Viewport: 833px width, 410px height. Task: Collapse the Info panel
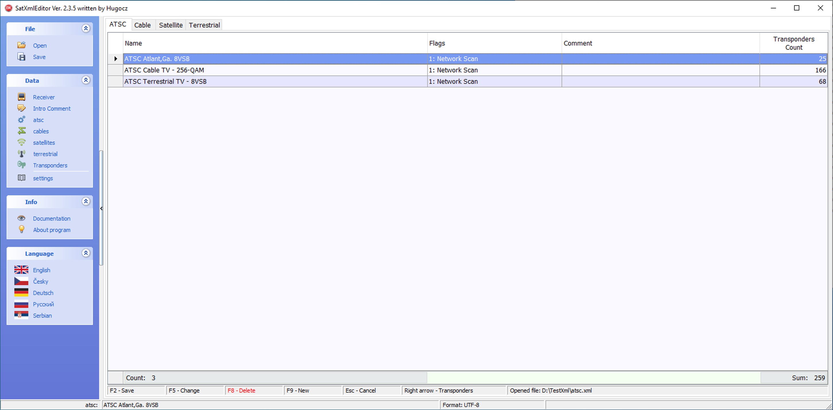pos(86,201)
